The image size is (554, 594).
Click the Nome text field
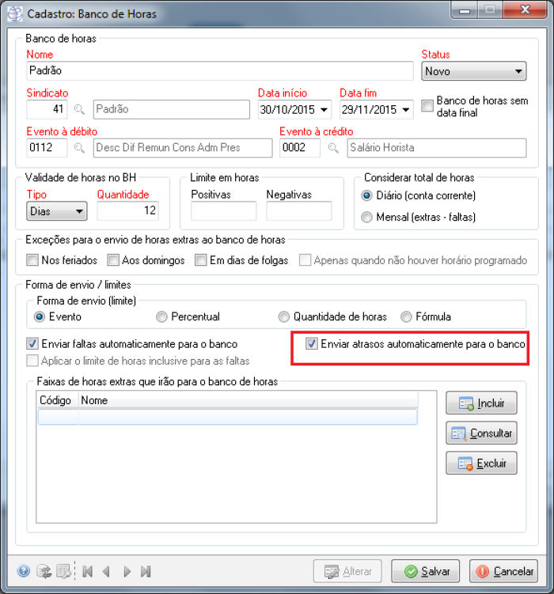(219, 70)
